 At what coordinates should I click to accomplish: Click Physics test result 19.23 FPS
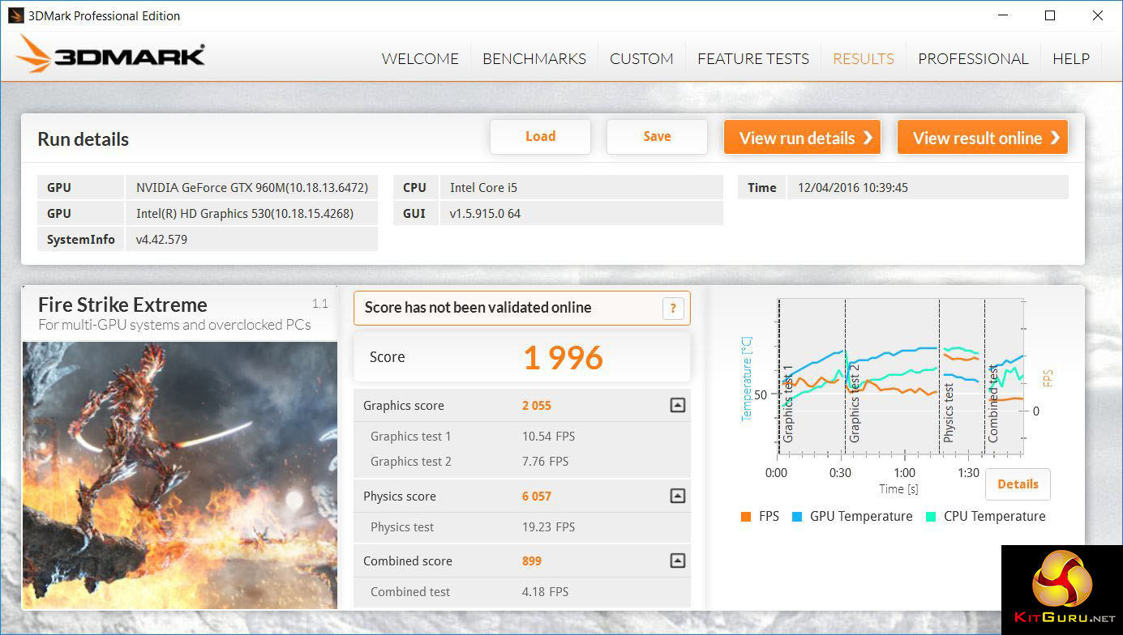(x=548, y=527)
